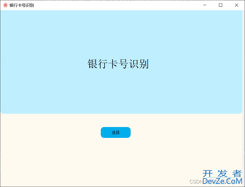Click the 银行卡号识别 title bar text
Viewport: 245px width, 187px height.
click(21, 5)
